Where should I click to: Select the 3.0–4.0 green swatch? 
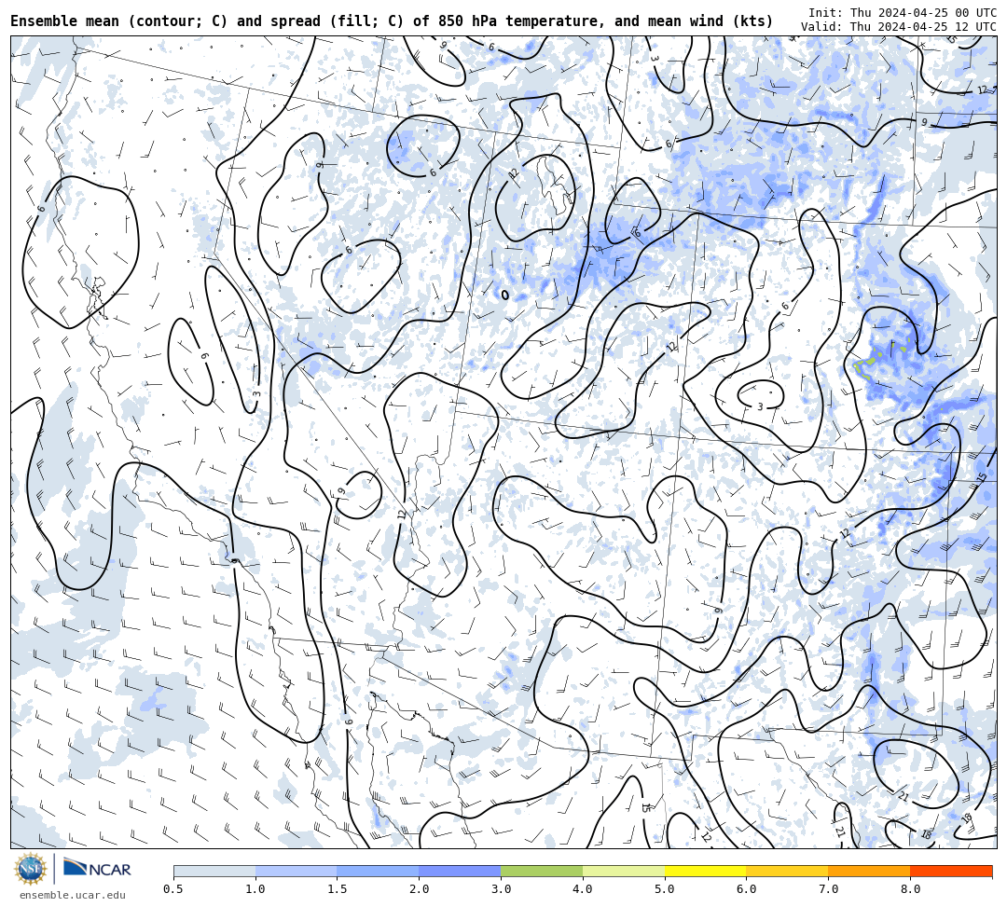[542, 871]
